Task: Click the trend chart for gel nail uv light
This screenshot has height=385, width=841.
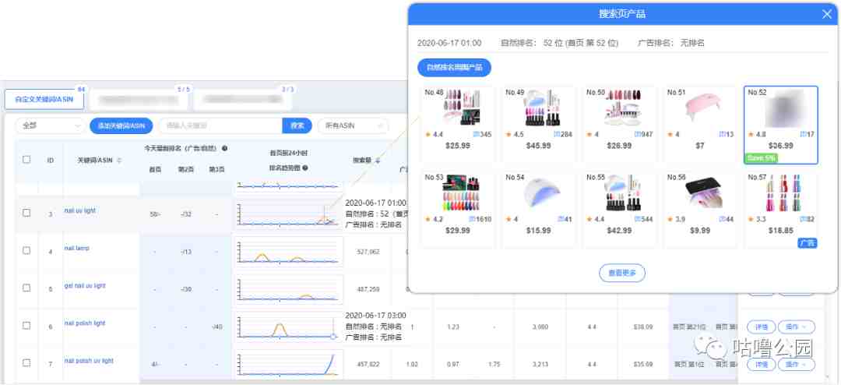Action: pyautogui.click(x=289, y=289)
